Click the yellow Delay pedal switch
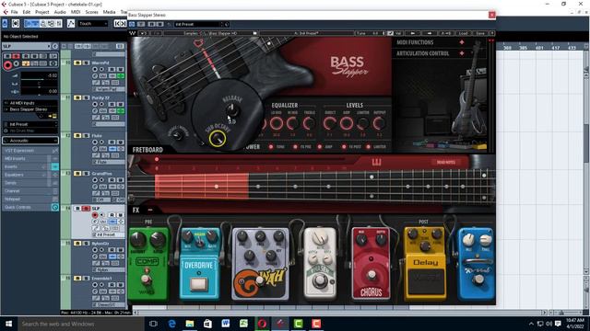 426,281
